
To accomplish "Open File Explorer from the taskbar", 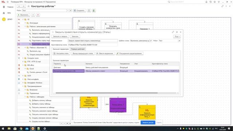I will [x=9, y=128].
